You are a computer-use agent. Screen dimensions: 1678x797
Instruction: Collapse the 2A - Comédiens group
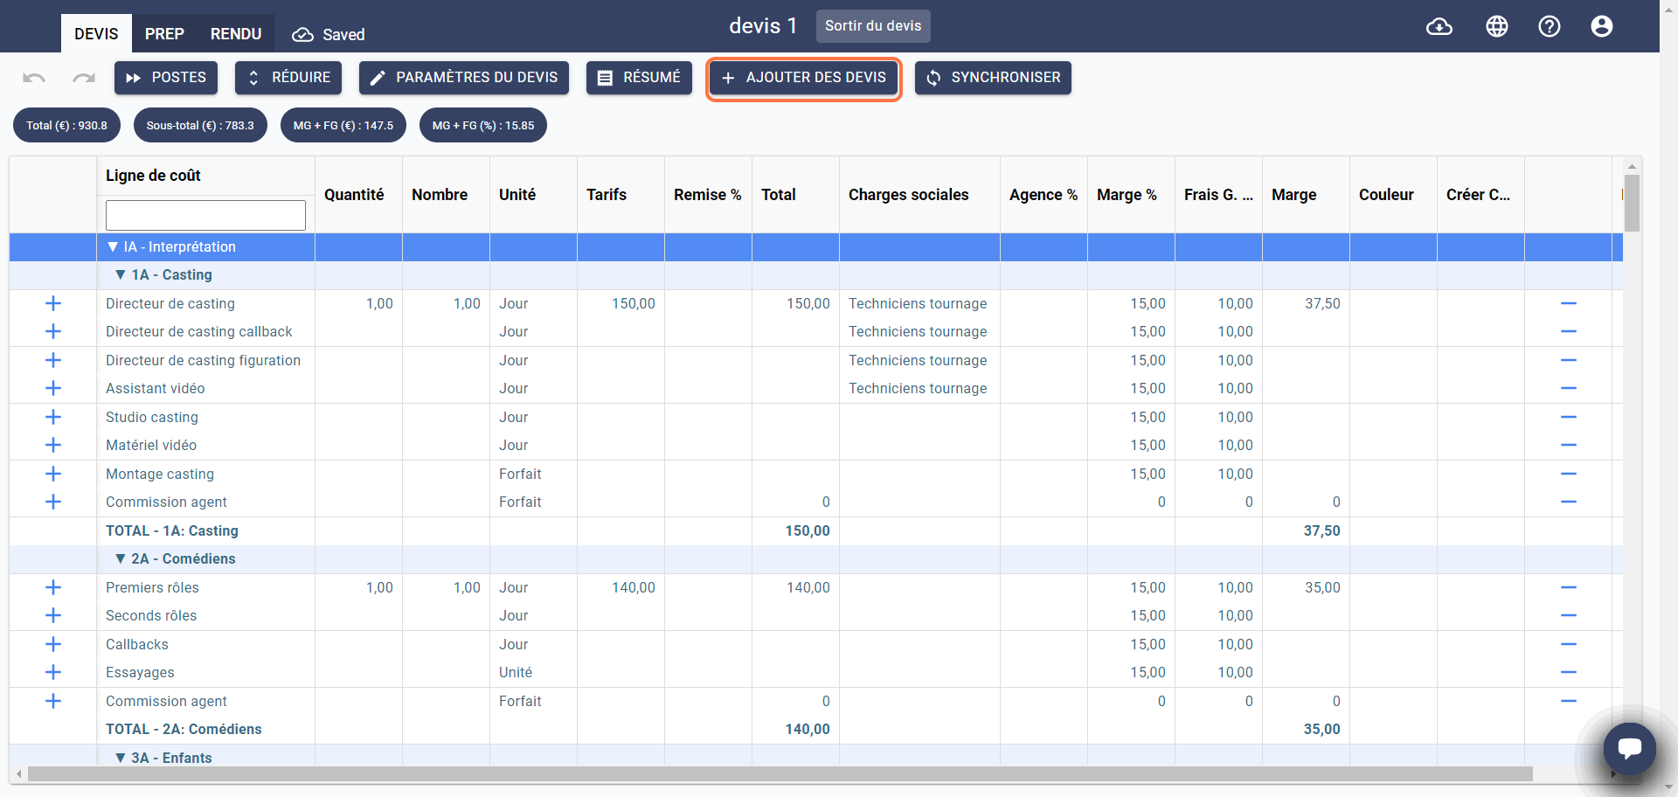pos(121,558)
